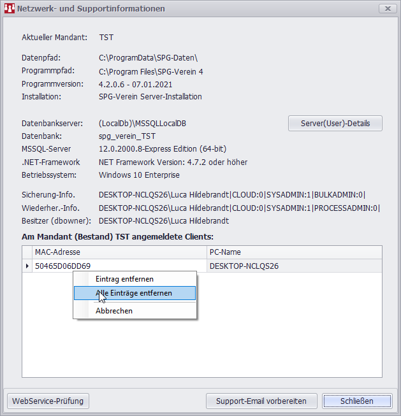Viewport: 401px width, 416px height.
Task: Click the Datenbankserver value (LocalDb)\MSSQLLocalDB
Action: coord(142,123)
